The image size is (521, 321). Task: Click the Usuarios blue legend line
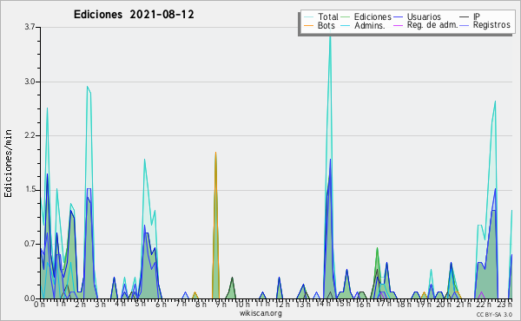398,17
